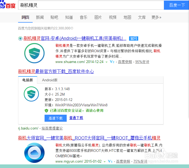The width and height of the screenshot is (189, 168).
Task: Open 百度快照 for shuame.com result
Action: [x=125, y=62]
